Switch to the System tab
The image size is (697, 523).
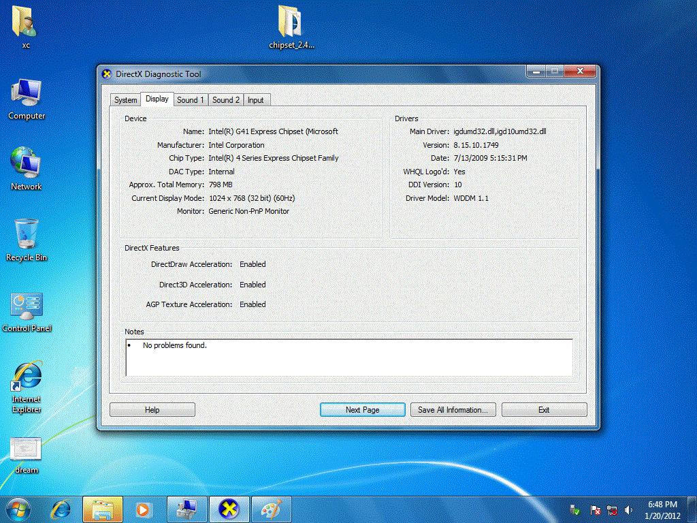(x=125, y=99)
